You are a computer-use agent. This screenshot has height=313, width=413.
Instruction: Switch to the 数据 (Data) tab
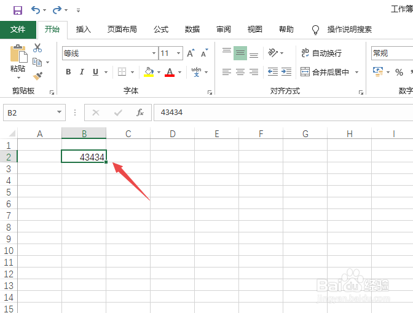pos(192,30)
